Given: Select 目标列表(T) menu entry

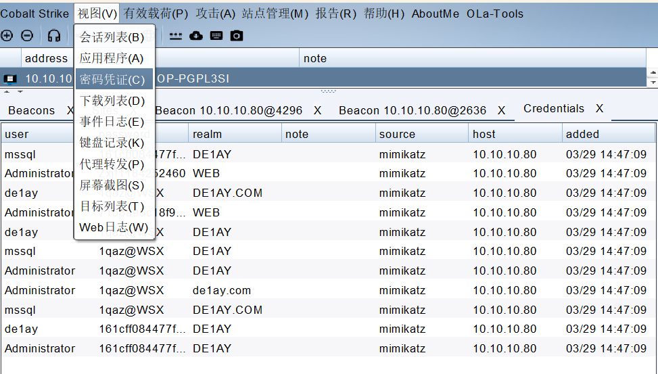Looking at the screenshot, I should point(114,206).
